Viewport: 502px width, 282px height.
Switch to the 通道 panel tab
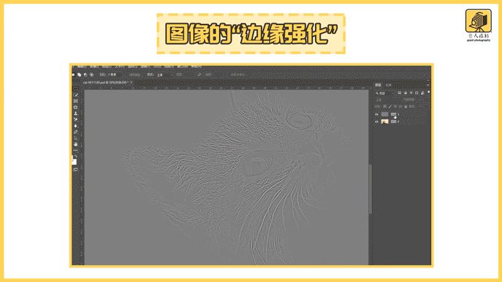388,85
